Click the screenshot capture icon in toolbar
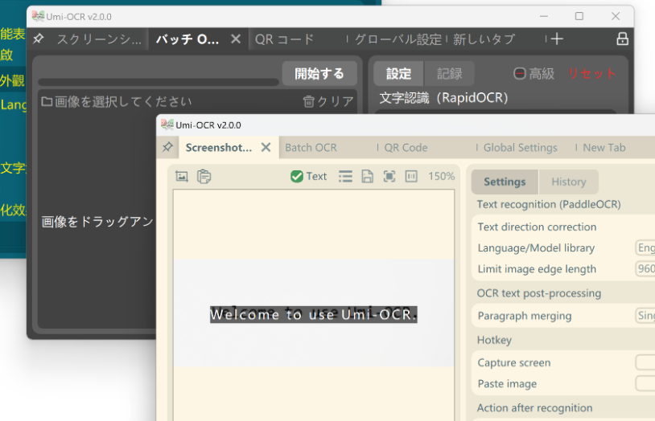 182,176
